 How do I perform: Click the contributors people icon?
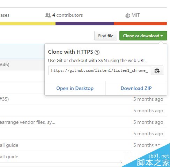click(48, 15)
